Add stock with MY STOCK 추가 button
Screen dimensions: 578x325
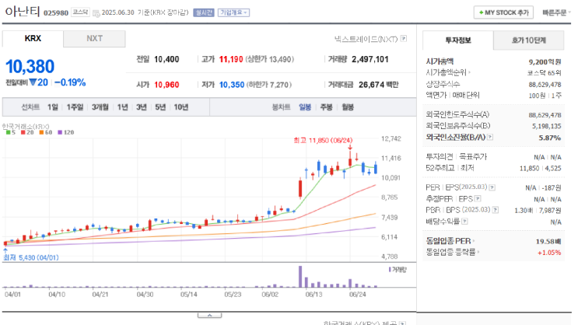point(503,12)
